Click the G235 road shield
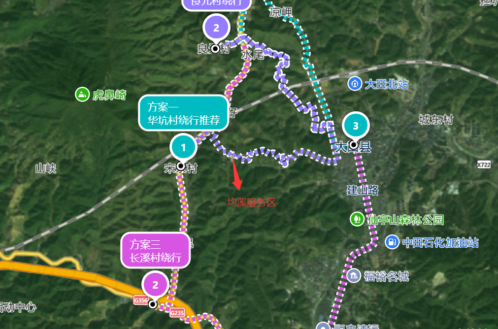 coord(177,313)
